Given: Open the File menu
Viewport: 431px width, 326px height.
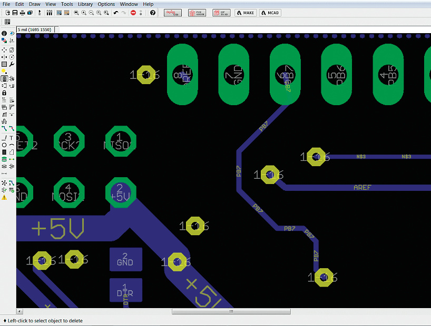Looking at the screenshot, I should 7,4.
